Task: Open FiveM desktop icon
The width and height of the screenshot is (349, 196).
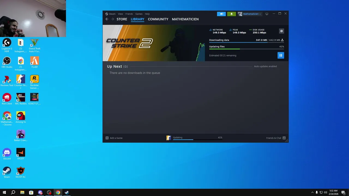Action: (35, 62)
